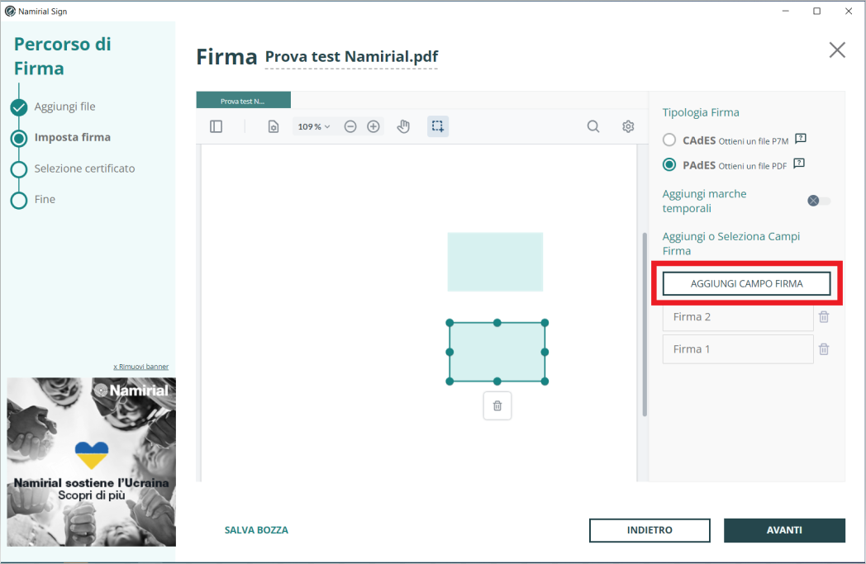Image resolution: width=866 pixels, height=564 pixels.
Task: Click the SALVA BOZZA link
Action: coord(256,530)
